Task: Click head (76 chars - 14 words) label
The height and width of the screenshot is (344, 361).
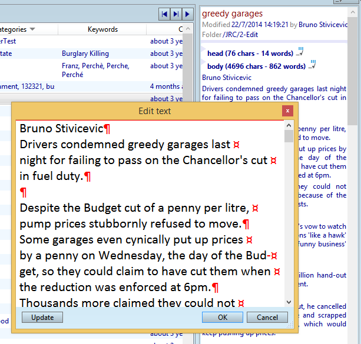Action: click(x=250, y=54)
